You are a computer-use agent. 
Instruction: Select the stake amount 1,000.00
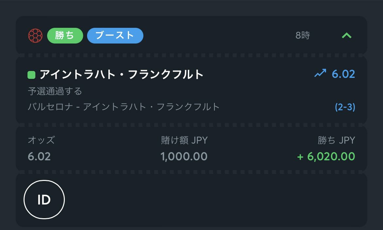184,156
